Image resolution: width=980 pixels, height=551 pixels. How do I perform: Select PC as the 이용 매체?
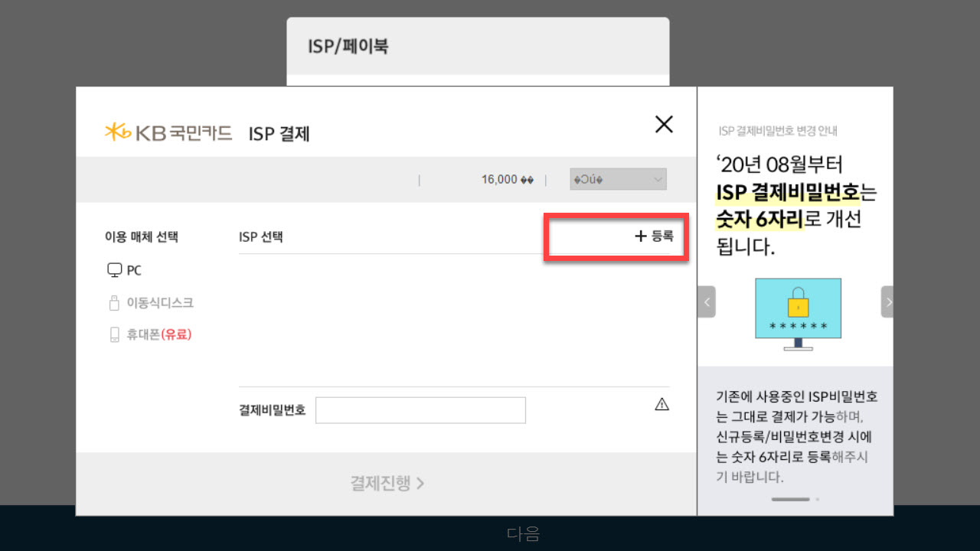[x=125, y=270]
